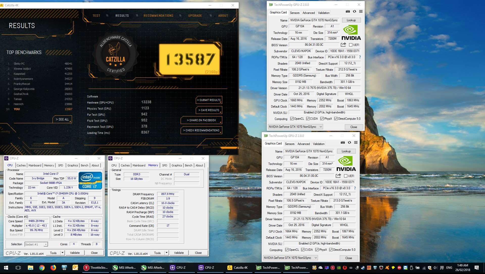Viewport: 485px width, 274px height.
Task: Go to Recommendations tab in Catzilla
Action: pyautogui.click(x=158, y=16)
